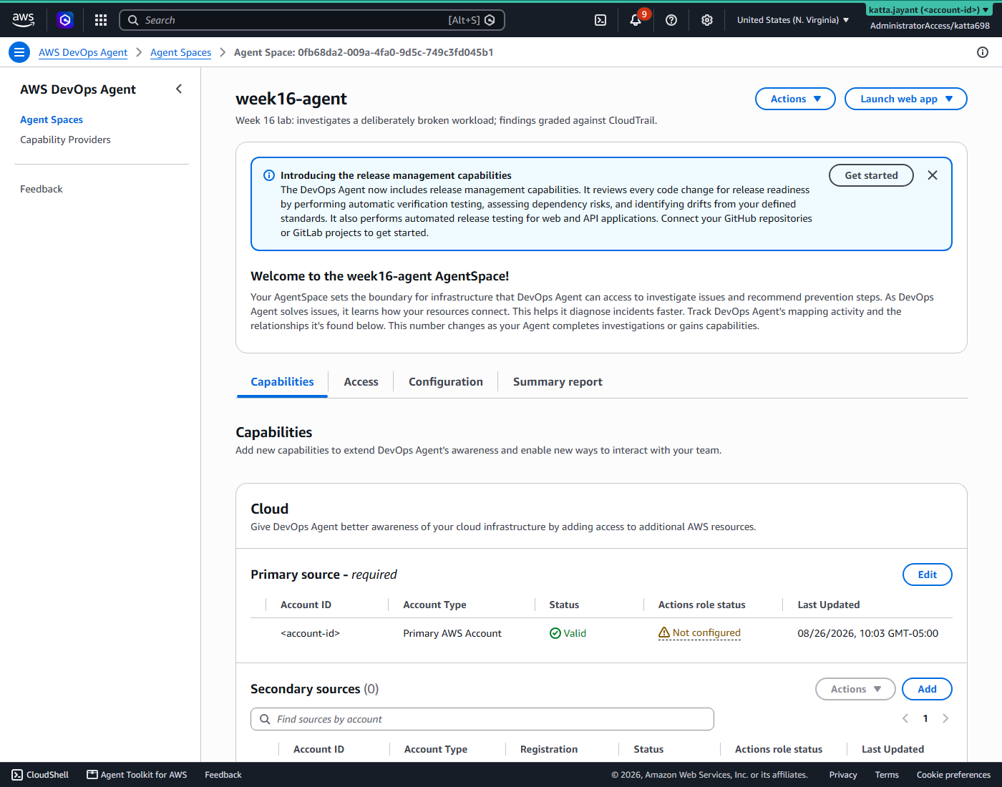Click the Registration column header
1002x787 pixels.
tap(549, 749)
